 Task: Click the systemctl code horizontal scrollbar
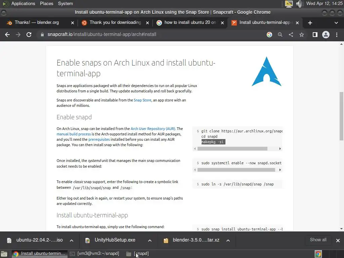click(x=236, y=170)
